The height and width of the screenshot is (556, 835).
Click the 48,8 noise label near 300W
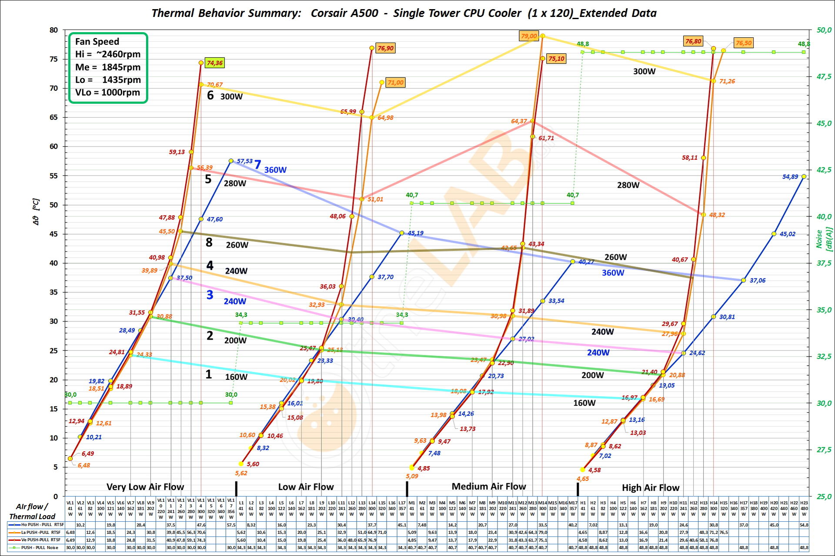[583, 44]
